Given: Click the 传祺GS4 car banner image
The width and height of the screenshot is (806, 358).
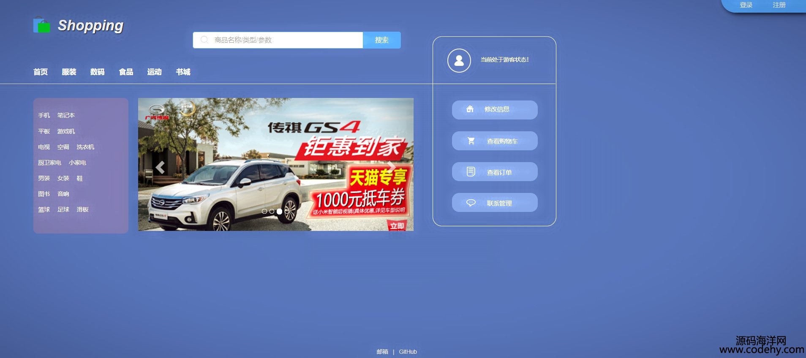Looking at the screenshot, I should click(x=276, y=165).
